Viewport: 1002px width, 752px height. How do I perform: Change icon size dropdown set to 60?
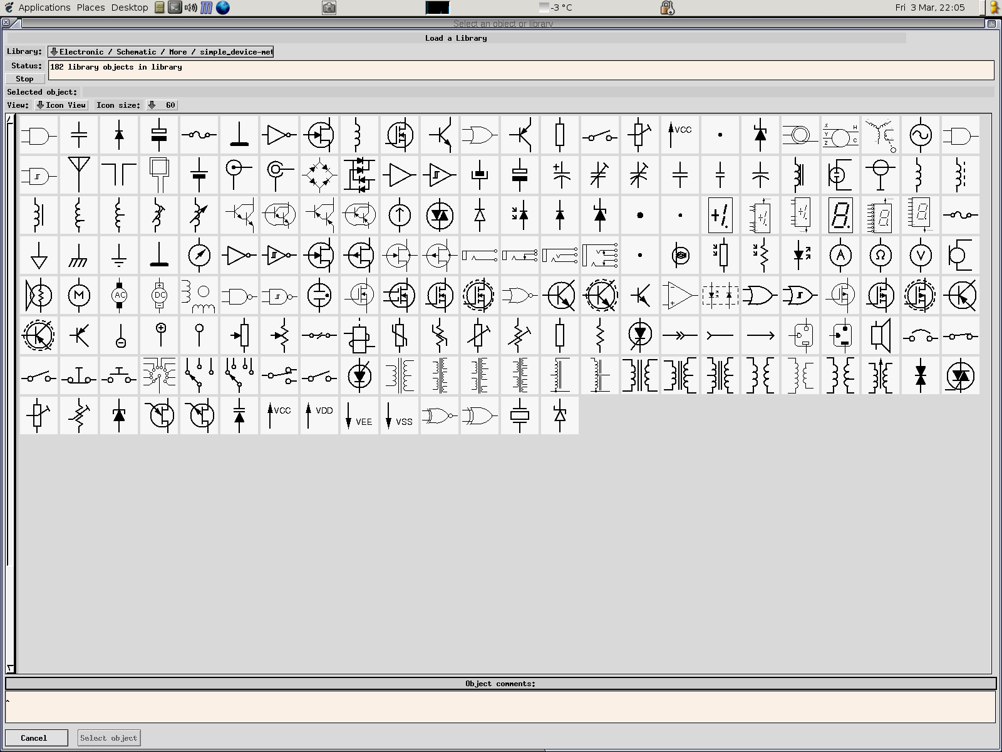tap(162, 105)
